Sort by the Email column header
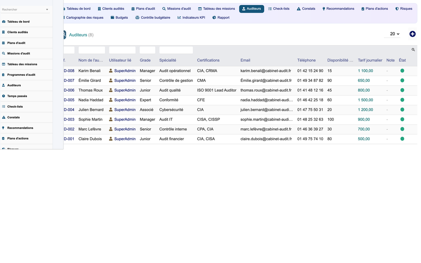The height and width of the screenshot is (263, 421). point(245,60)
